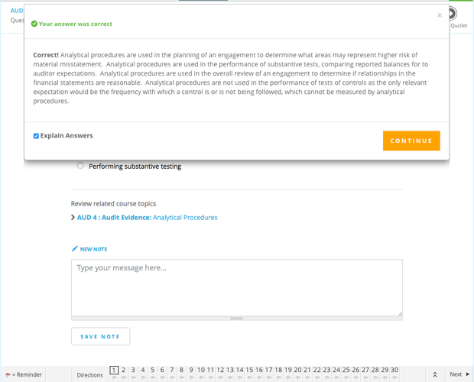The height and width of the screenshot is (382, 474).
Task: Jump to question 15 in navigator
Action: [x=250, y=371]
